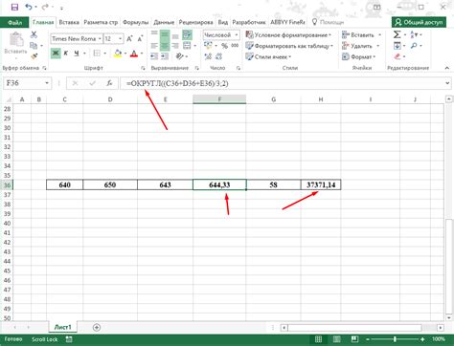Viewport: 454px width, 346px height.
Task: Increase font size with the large A icon
Action: (129, 39)
